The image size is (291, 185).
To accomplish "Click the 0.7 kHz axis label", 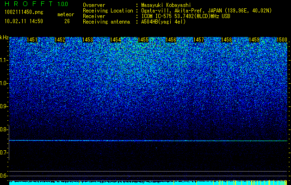I will click(4, 153).
